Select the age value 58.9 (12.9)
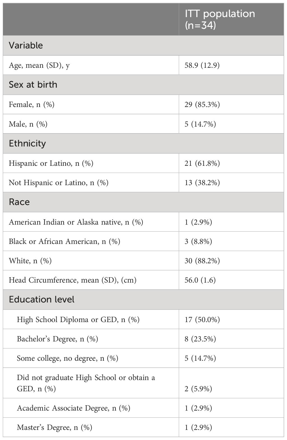Screen dimensions: 287x440 202,65
